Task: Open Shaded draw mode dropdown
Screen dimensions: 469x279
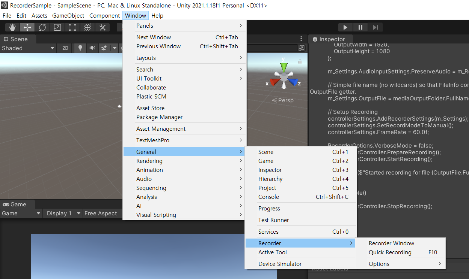Action: click(28, 48)
